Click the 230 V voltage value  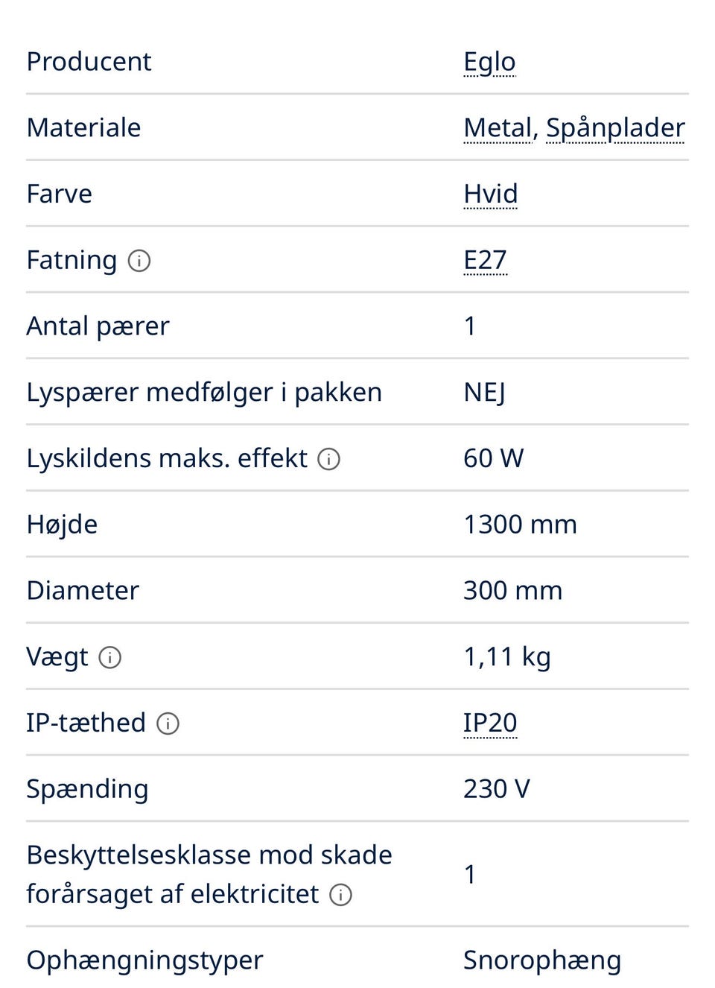tap(496, 789)
